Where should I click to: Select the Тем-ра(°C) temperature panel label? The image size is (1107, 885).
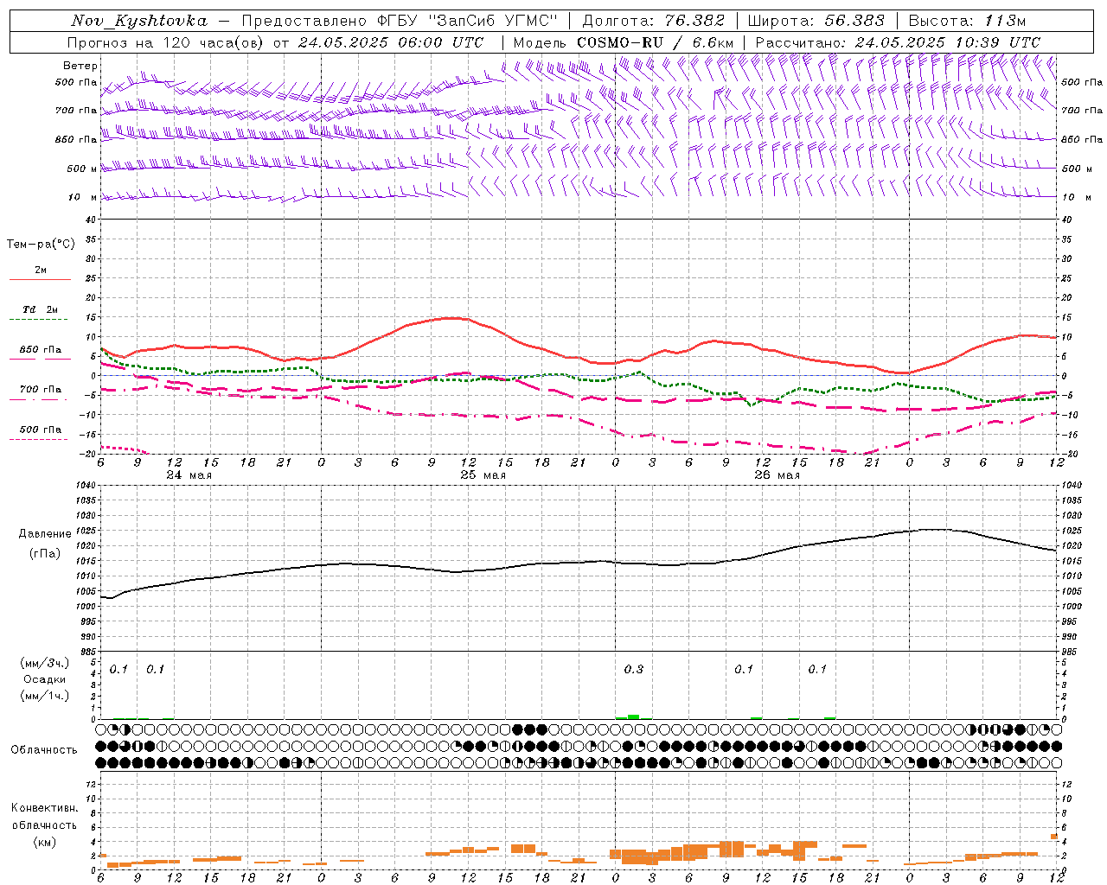(41, 245)
